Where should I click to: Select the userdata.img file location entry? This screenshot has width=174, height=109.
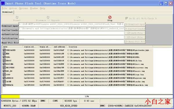(108, 85)
